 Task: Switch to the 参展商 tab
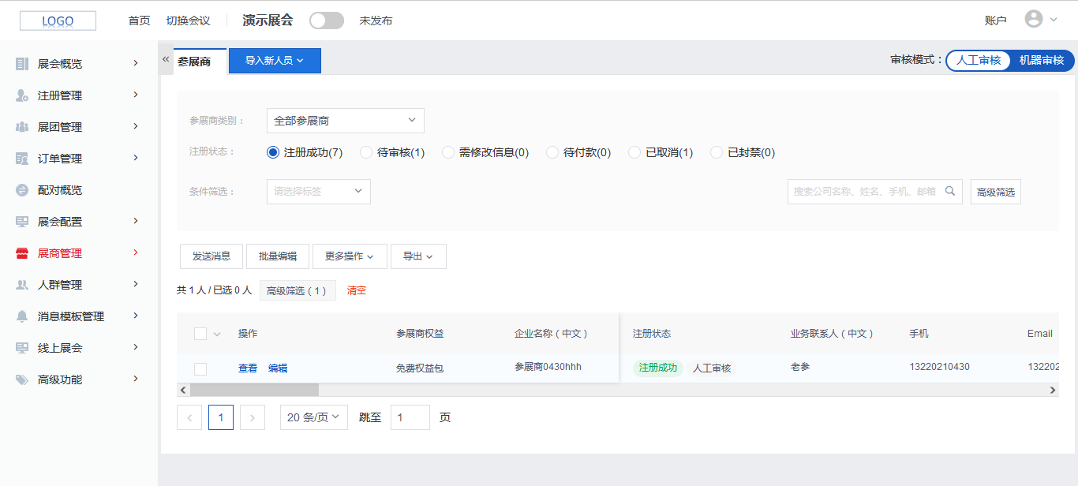point(194,61)
